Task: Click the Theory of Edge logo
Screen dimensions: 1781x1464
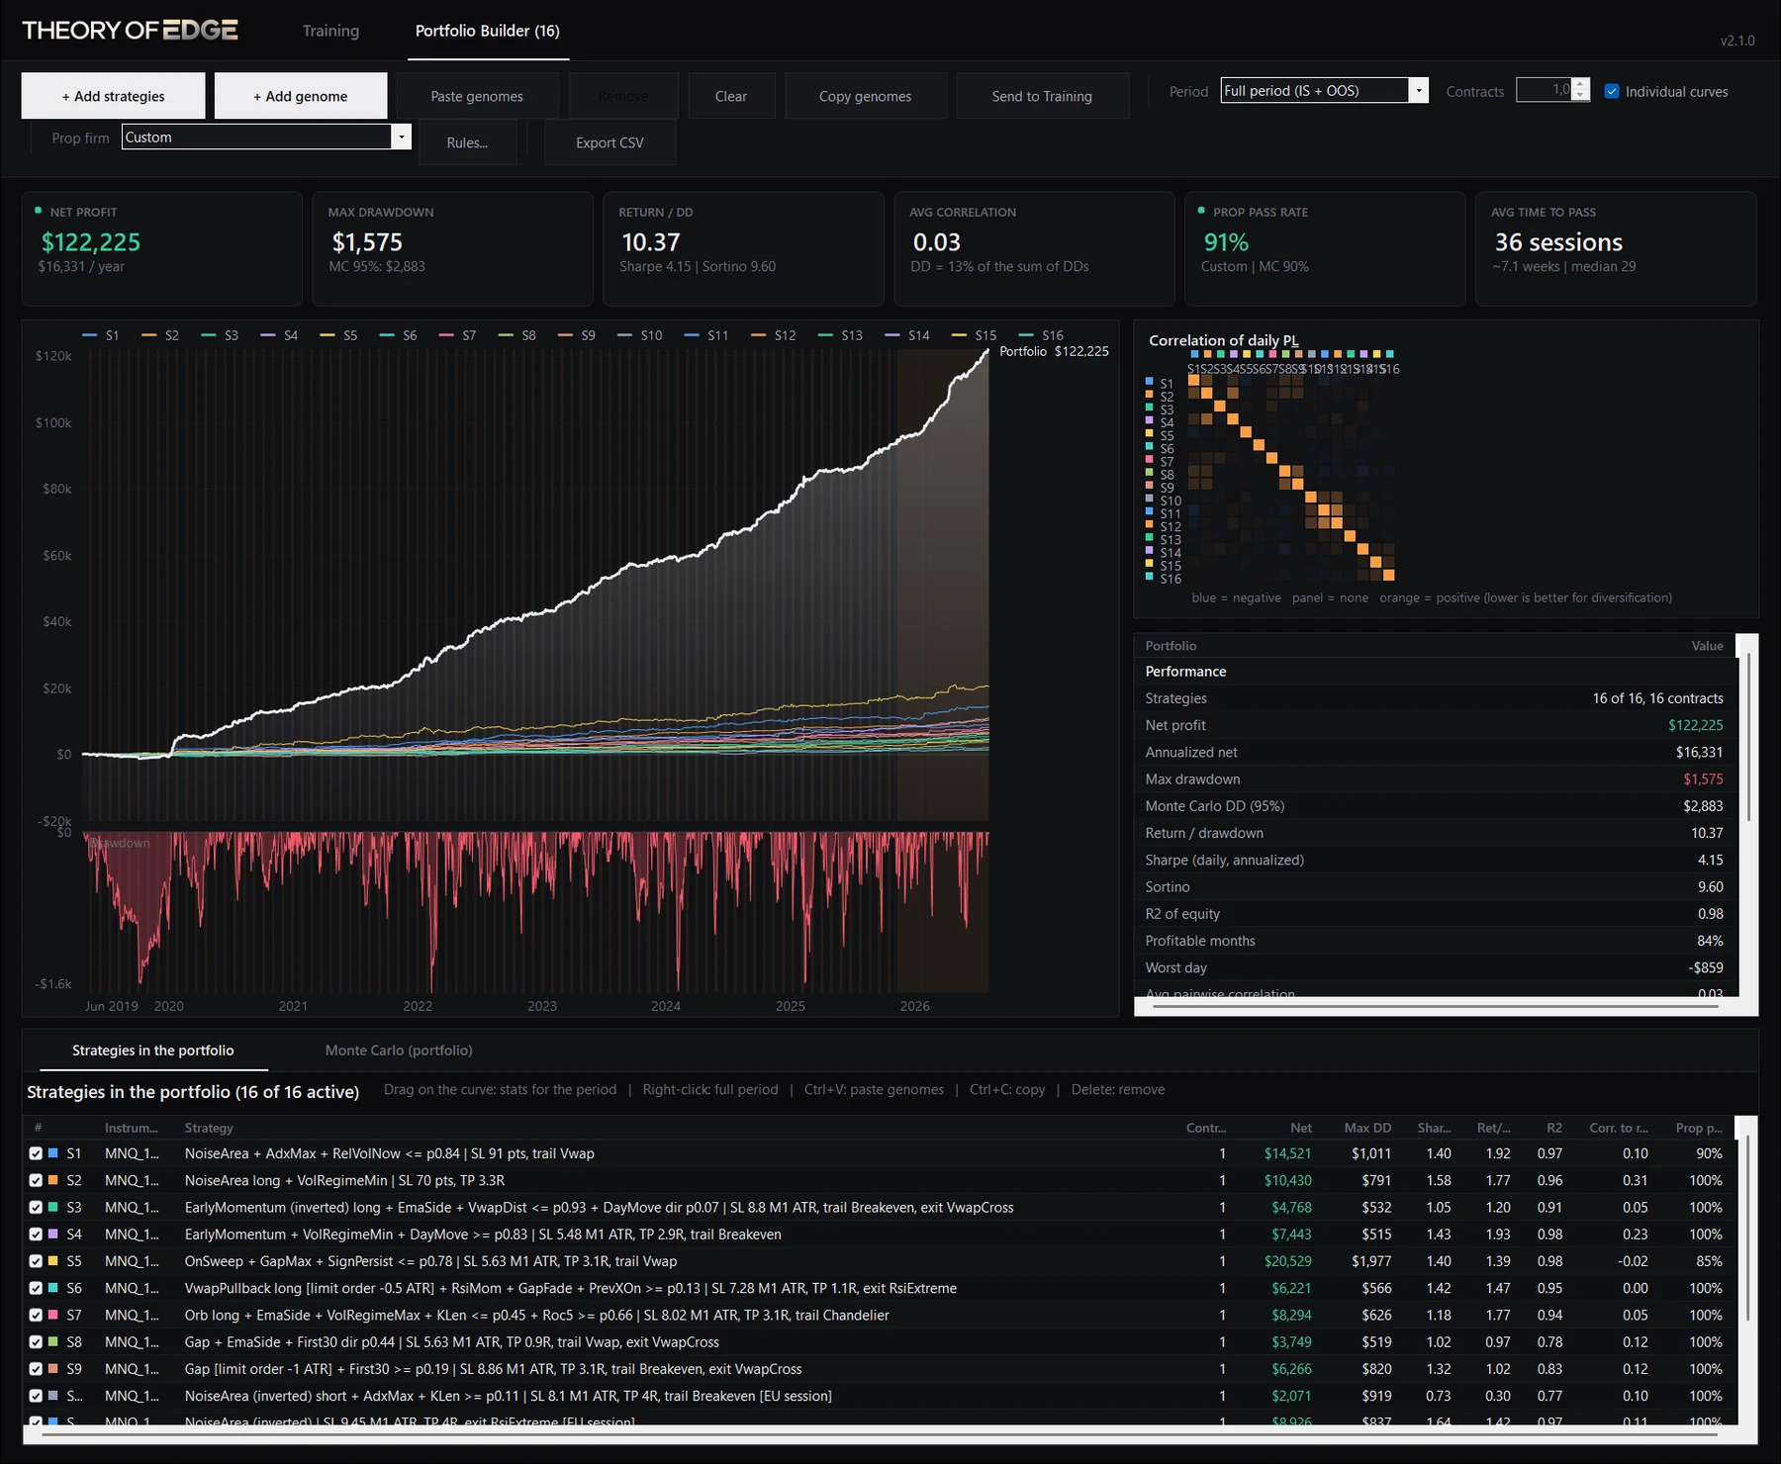Action: point(130,30)
